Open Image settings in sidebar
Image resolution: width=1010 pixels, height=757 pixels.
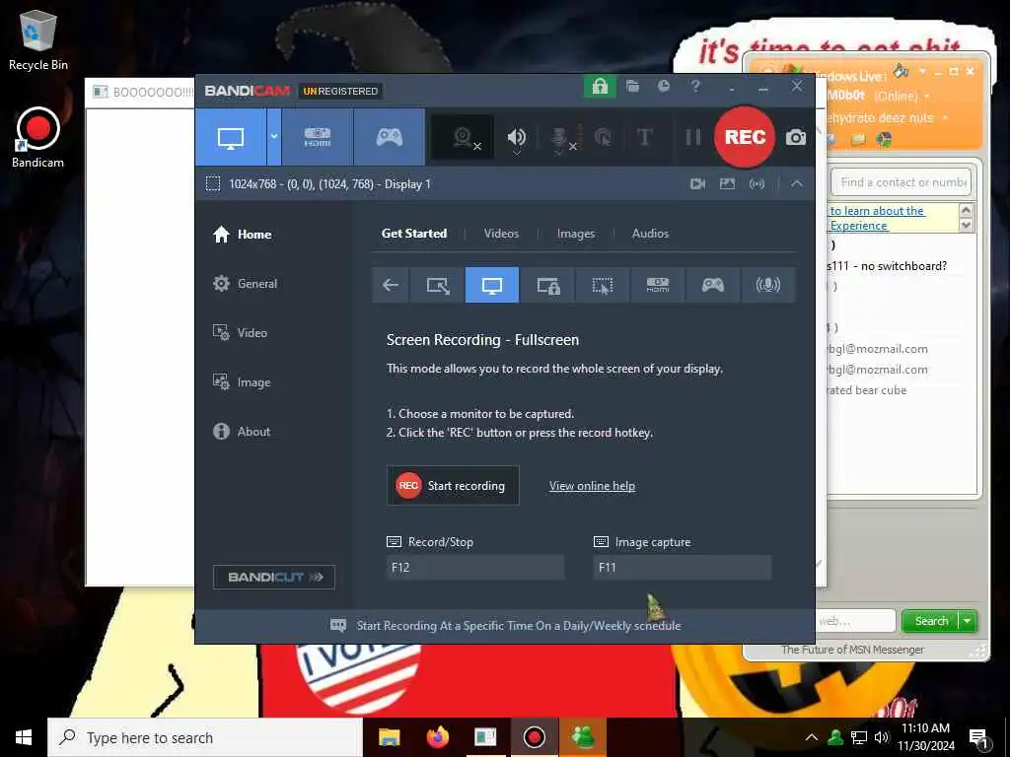(x=242, y=382)
